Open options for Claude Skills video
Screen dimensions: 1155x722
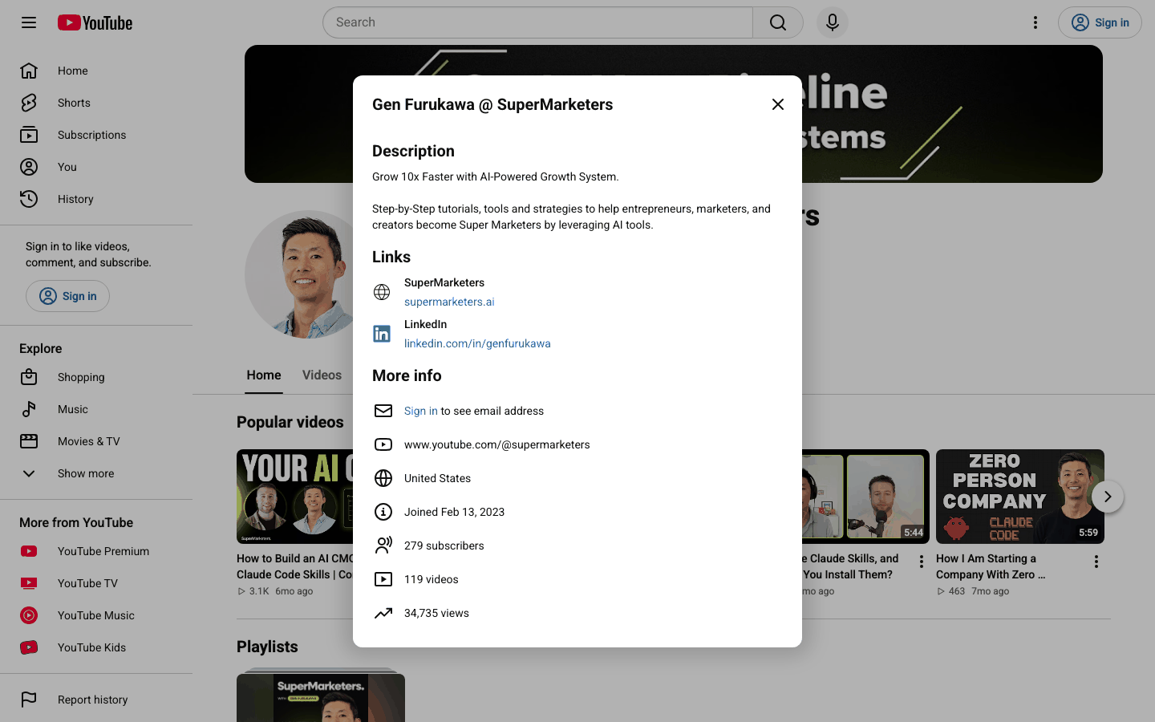pyautogui.click(x=922, y=562)
